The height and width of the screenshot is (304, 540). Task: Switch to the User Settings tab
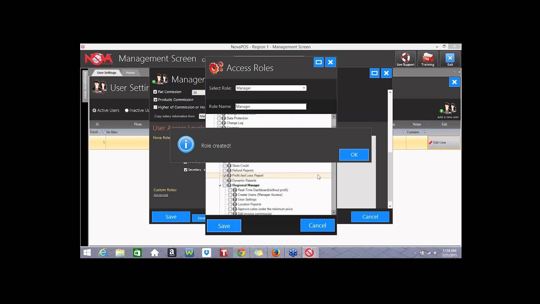pyautogui.click(x=106, y=73)
